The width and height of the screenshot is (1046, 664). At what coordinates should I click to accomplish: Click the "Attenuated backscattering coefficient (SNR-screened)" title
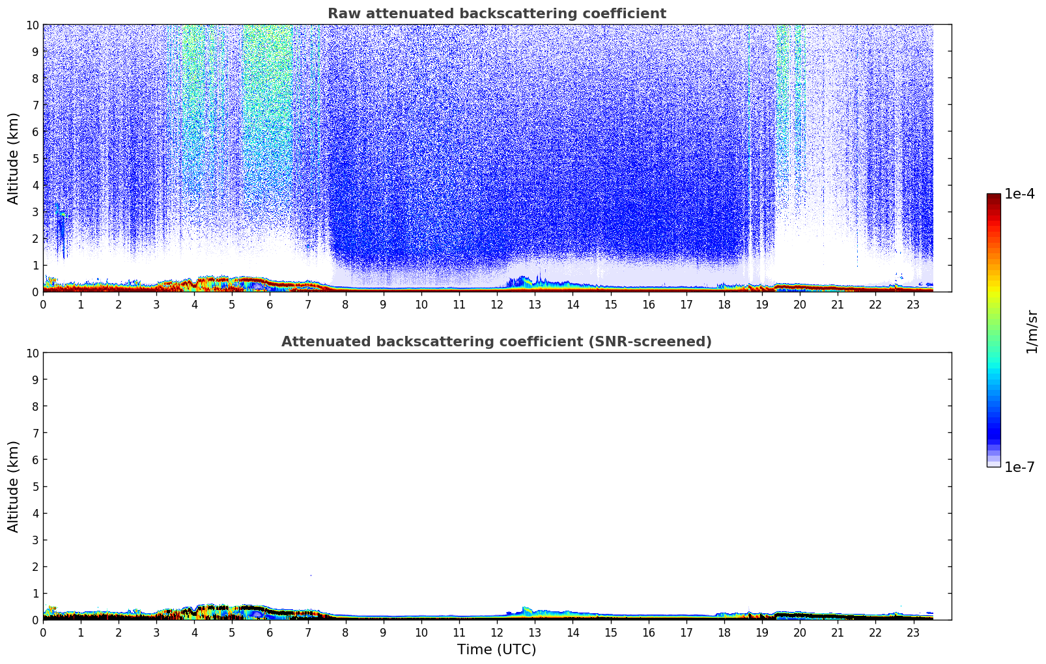pyautogui.click(x=497, y=342)
